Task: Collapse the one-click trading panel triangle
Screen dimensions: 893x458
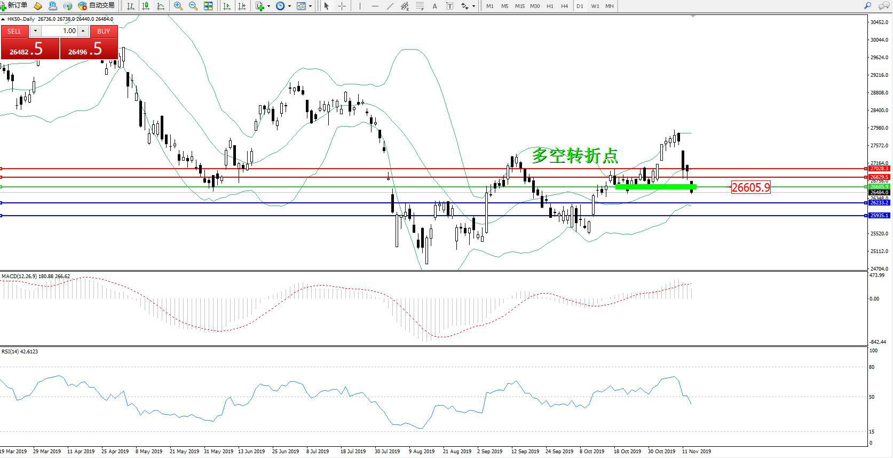Action: click(3, 19)
